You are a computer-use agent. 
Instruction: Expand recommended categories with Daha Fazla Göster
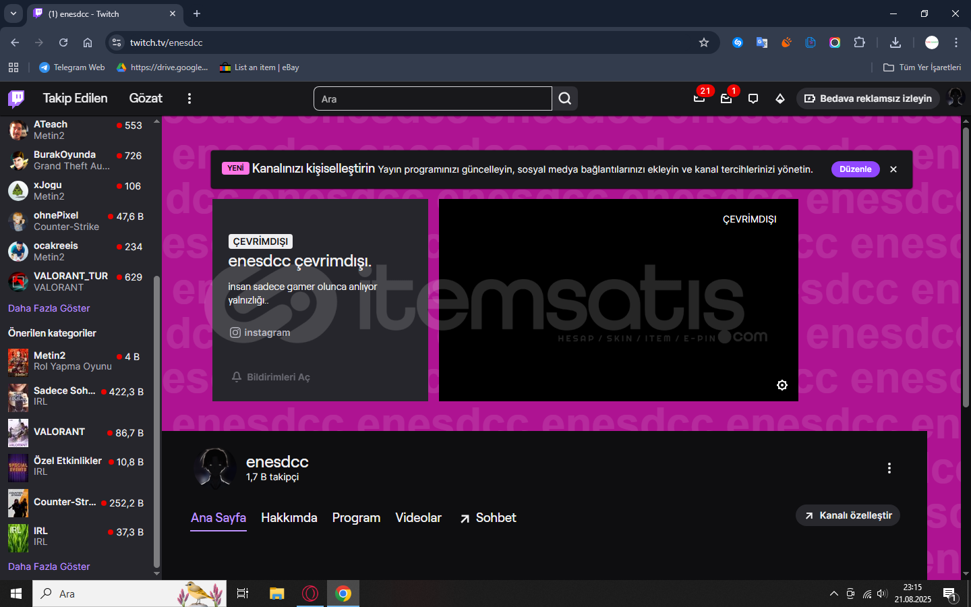point(49,567)
